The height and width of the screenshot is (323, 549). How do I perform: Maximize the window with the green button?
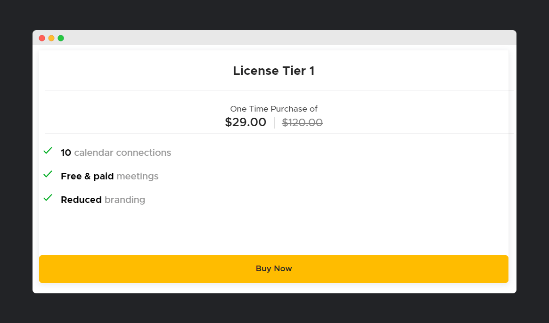click(x=61, y=38)
